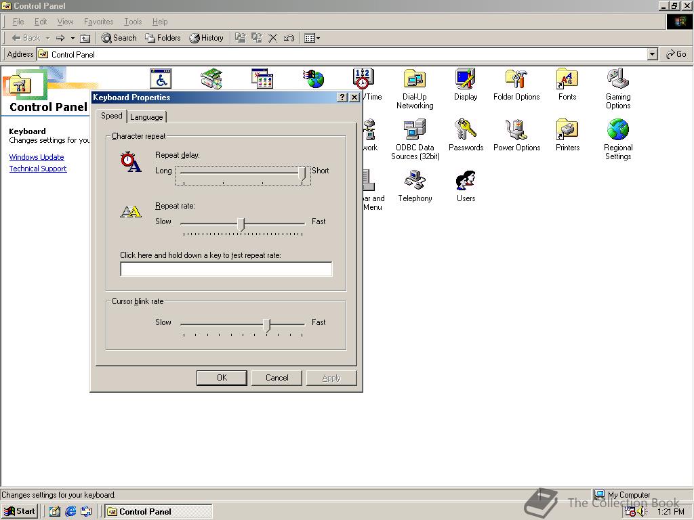The height and width of the screenshot is (520, 694).
Task: Open the Display icon
Action: pos(466,79)
